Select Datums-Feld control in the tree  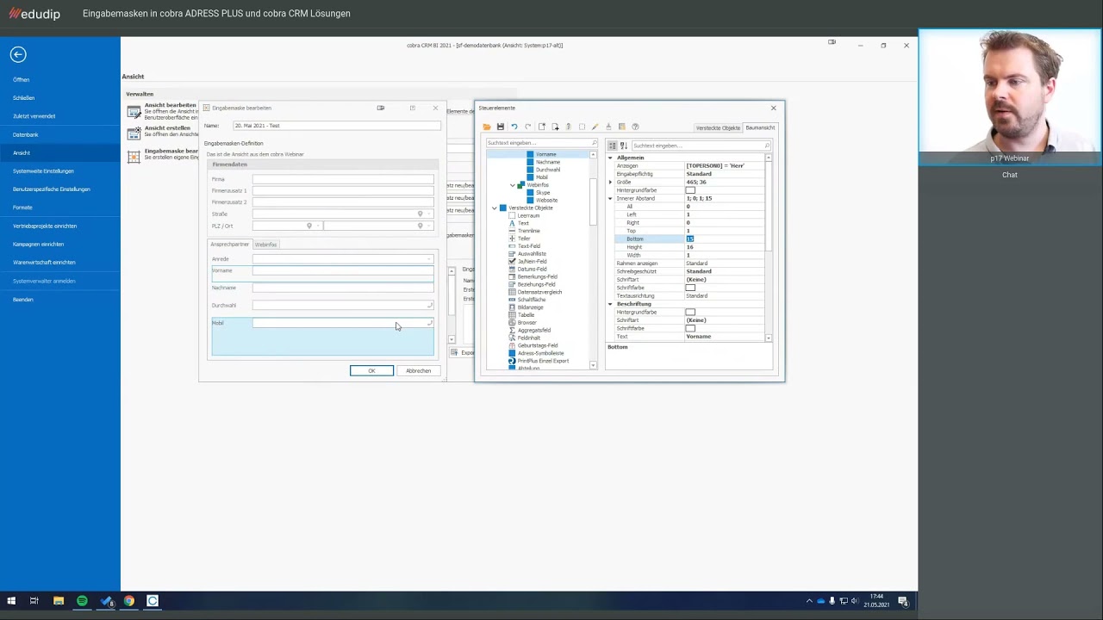click(x=532, y=269)
